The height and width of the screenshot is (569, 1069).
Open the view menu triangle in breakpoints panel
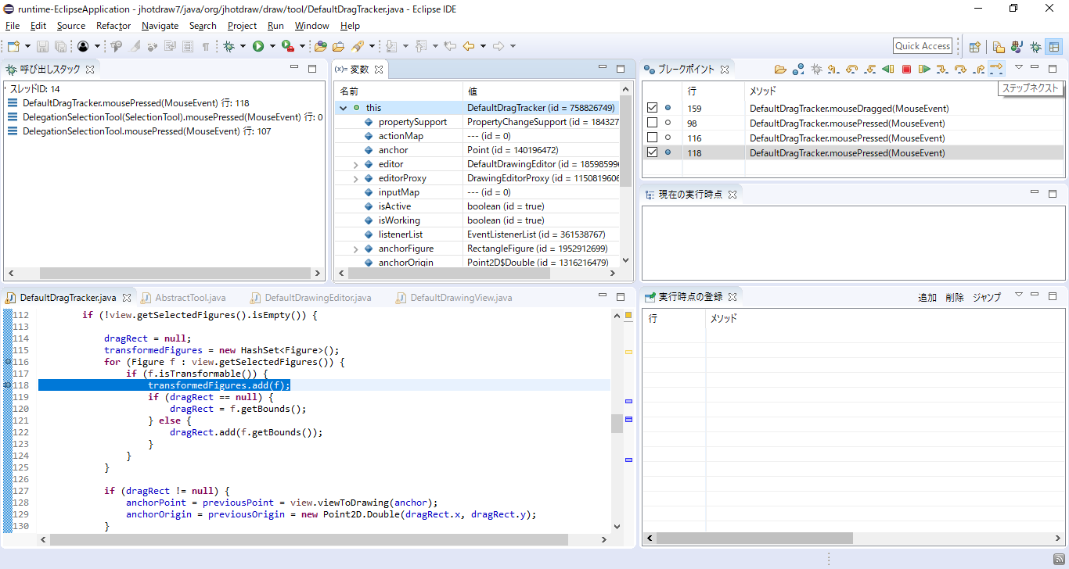click(x=1018, y=68)
